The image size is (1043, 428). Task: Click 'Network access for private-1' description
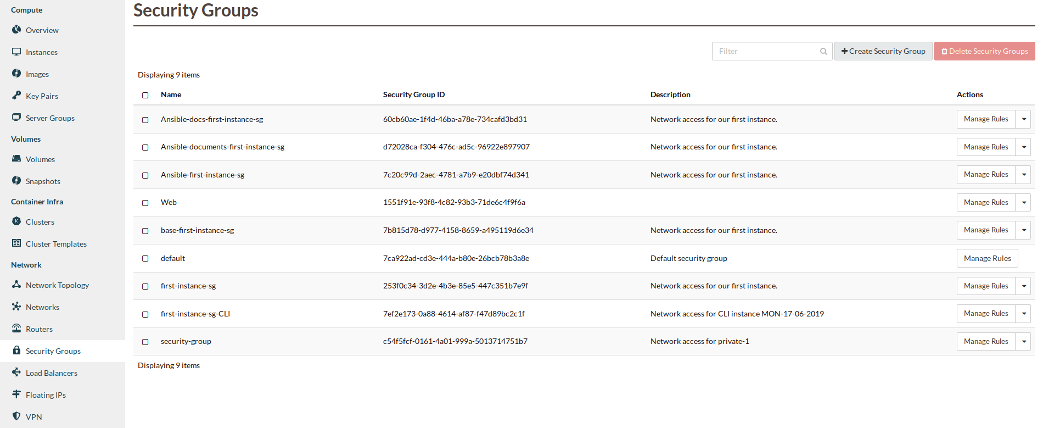pos(700,341)
